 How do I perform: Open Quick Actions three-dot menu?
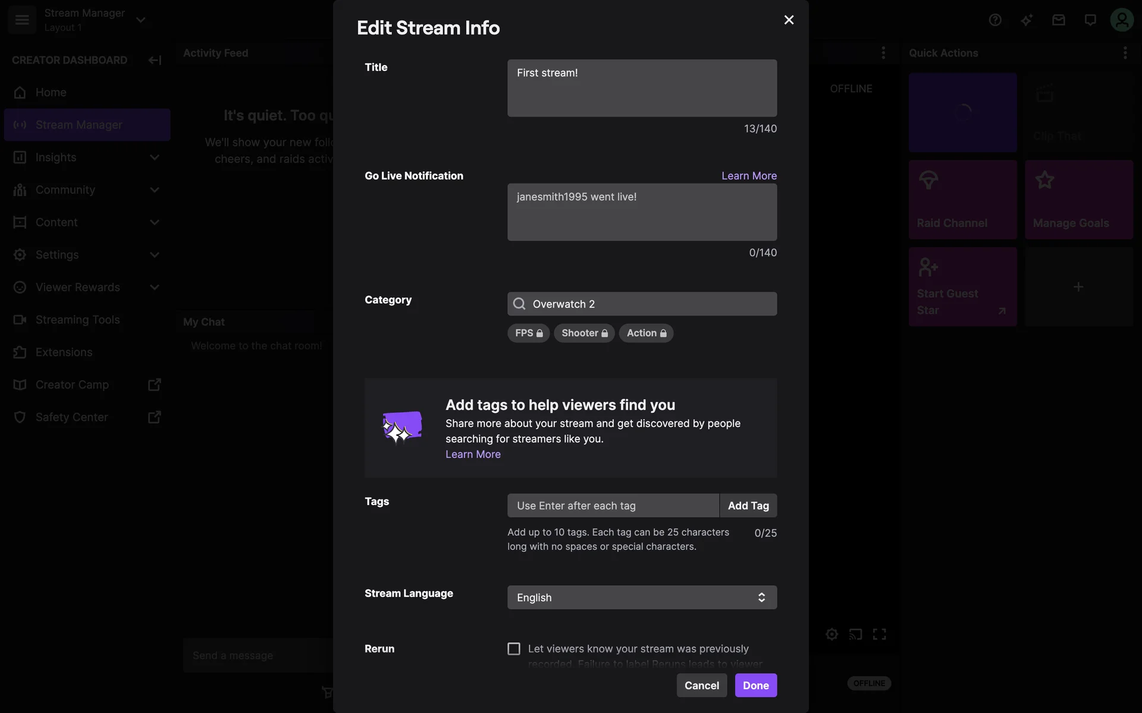coord(1125,53)
